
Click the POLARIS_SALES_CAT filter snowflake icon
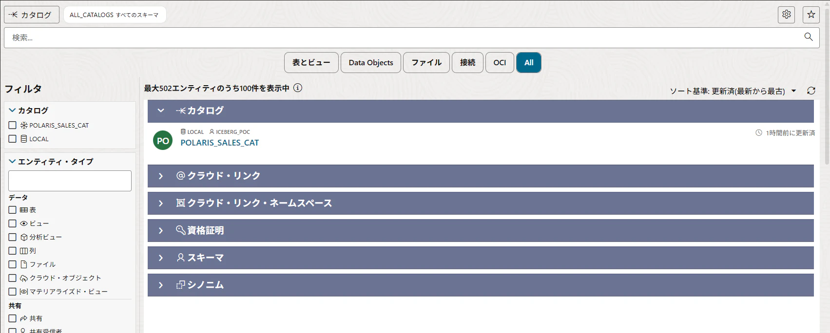pos(24,125)
